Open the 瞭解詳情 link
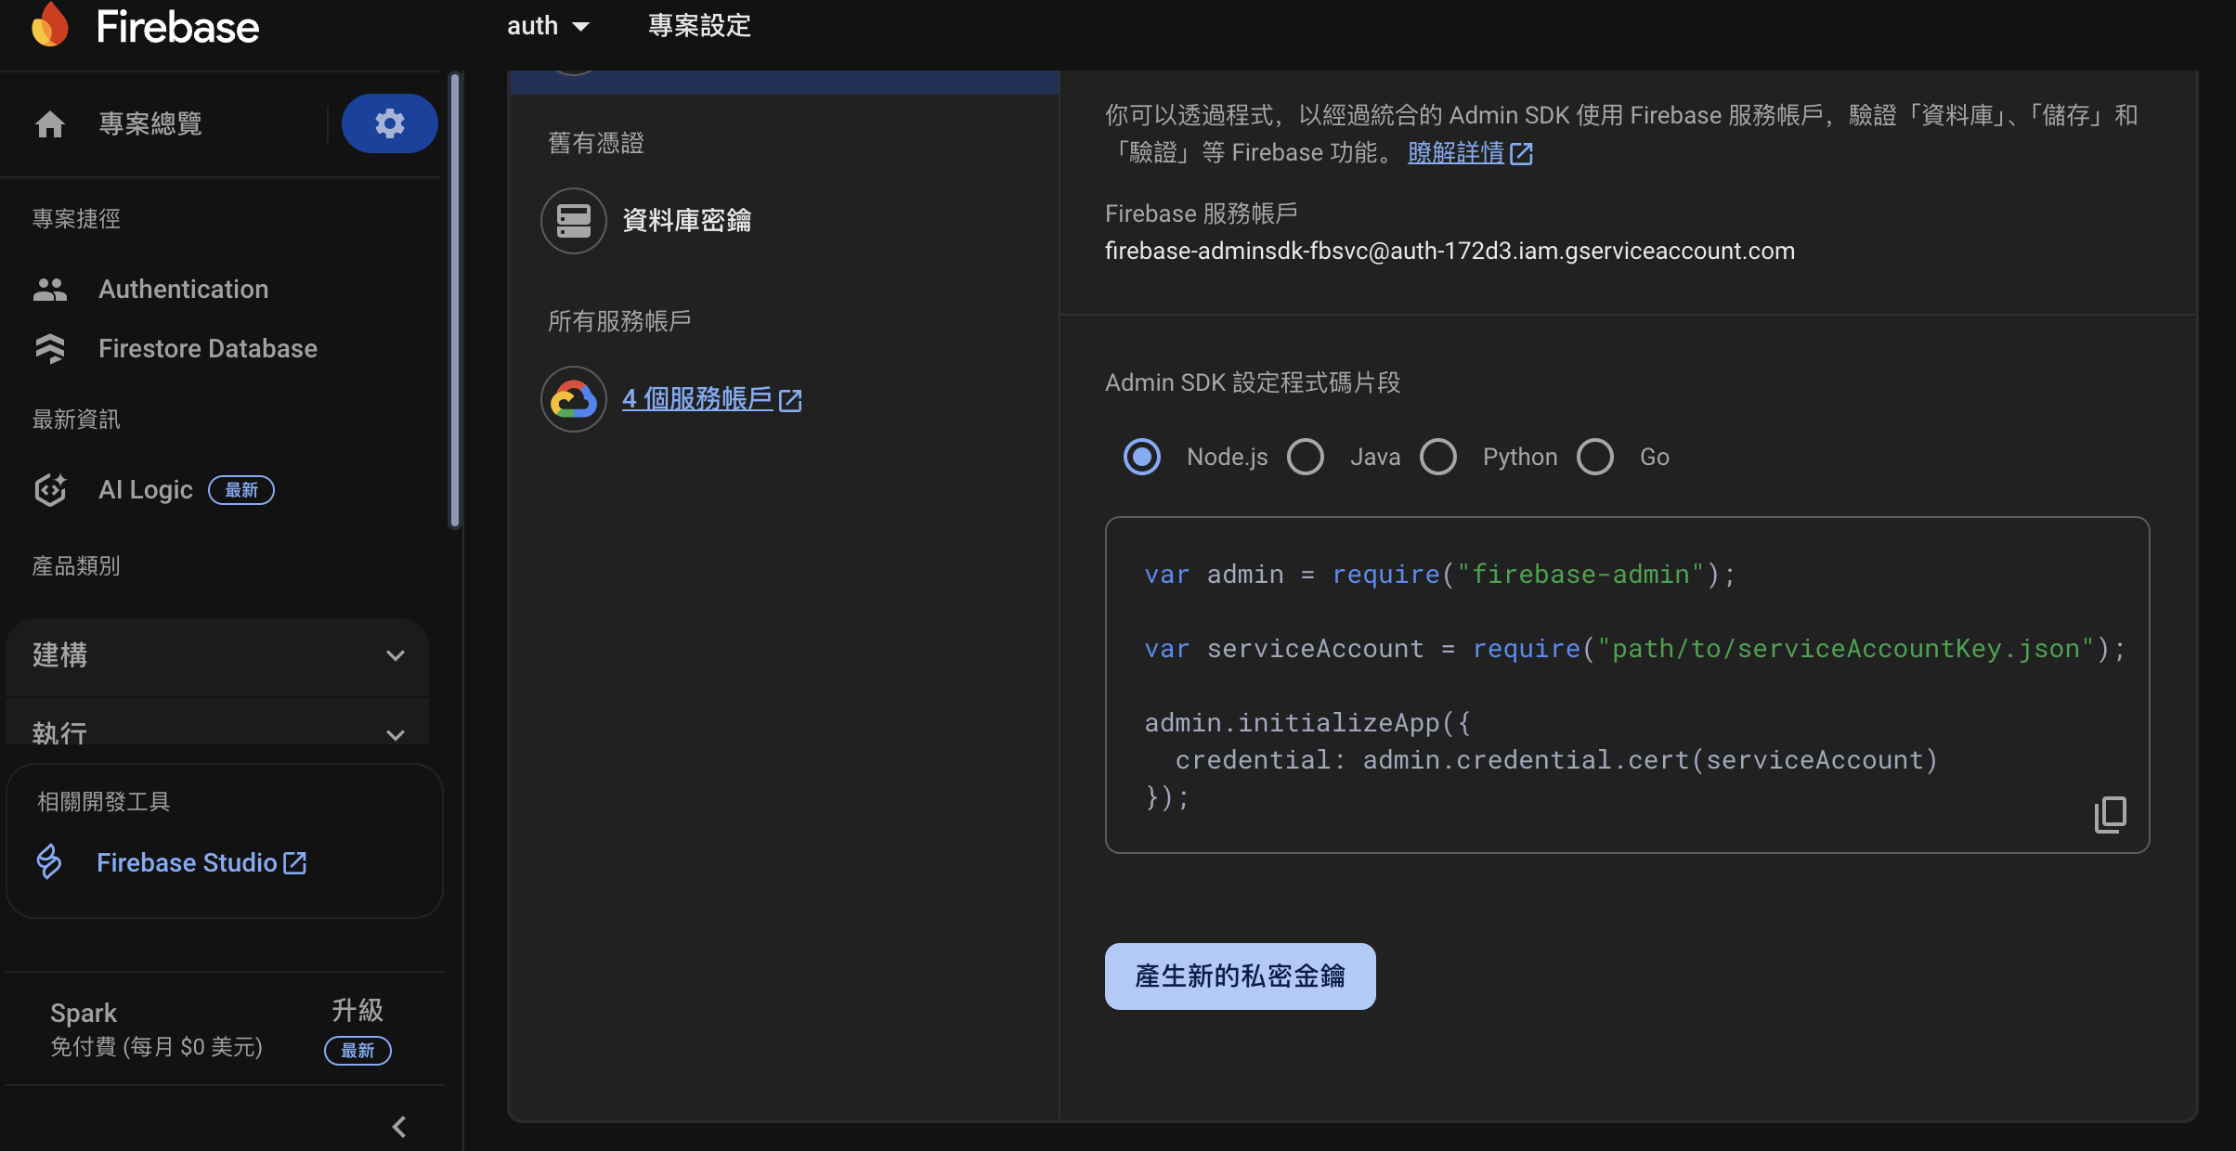The height and width of the screenshot is (1151, 2236). tap(1455, 152)
